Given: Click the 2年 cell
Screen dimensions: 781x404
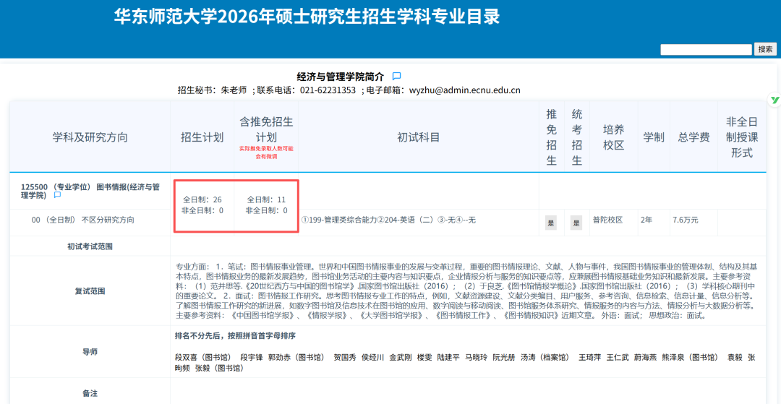Looking at the screenshot, I should tap(646, 220).
